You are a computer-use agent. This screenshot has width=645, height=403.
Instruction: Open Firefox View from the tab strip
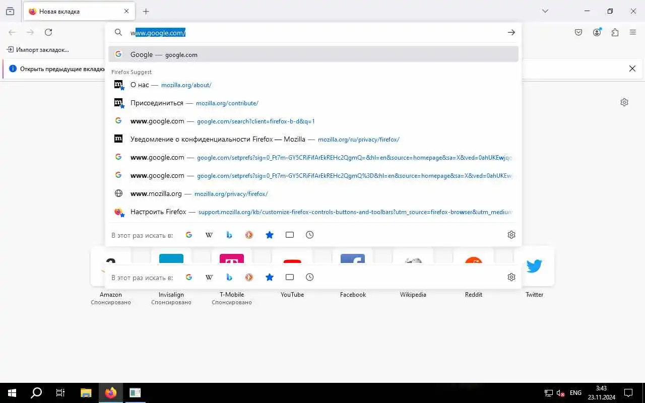[x=10, y=11]
